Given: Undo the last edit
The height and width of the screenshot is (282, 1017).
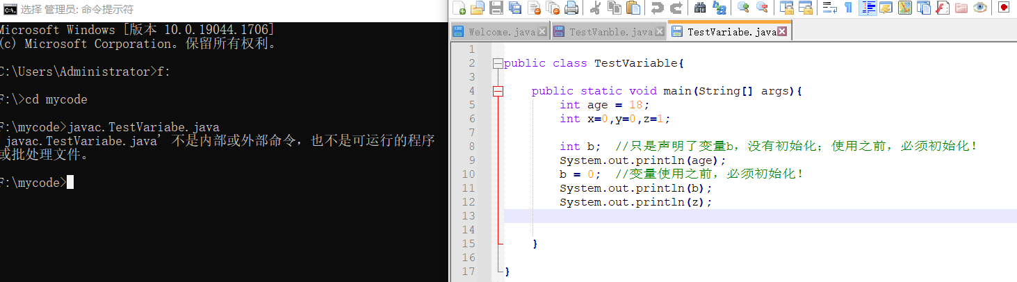Looking at the screenshot, I should point(657,8).
